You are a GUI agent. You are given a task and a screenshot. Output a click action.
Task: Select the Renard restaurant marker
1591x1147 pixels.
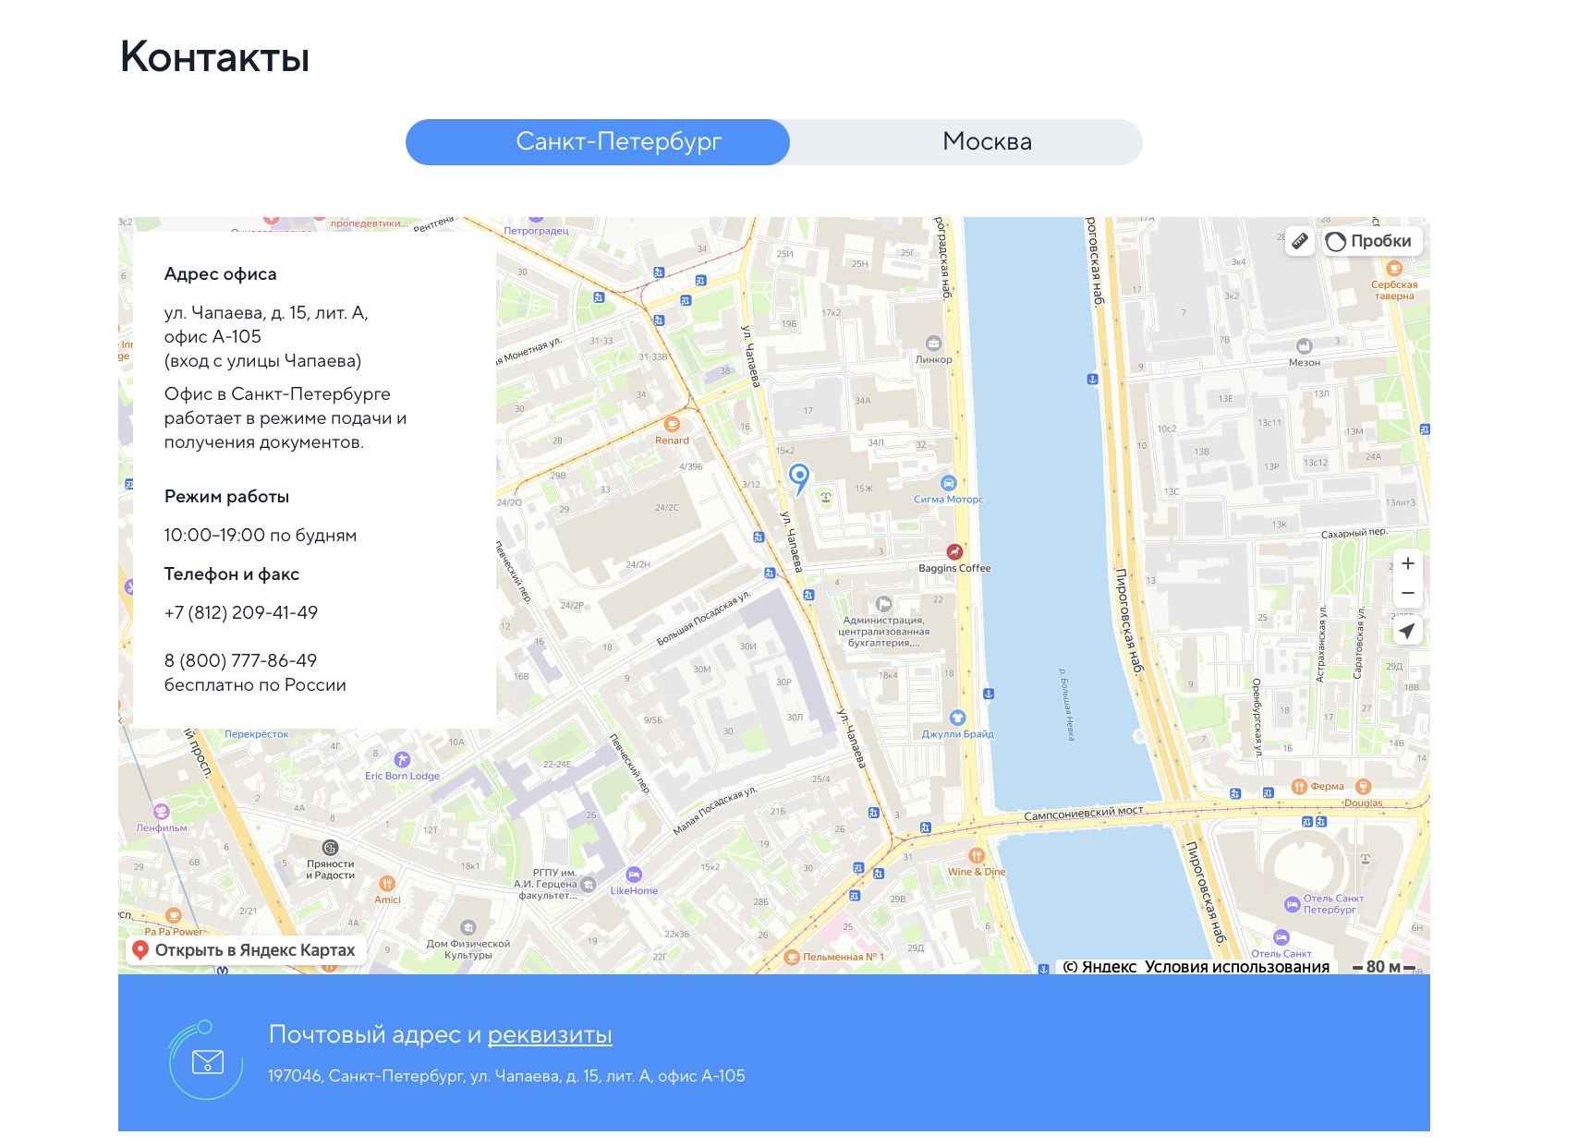(x=672, y=425)
